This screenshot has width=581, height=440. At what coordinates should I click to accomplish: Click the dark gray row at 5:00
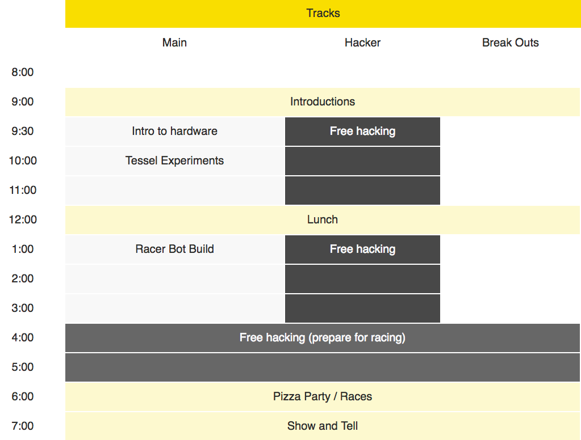tap(323, 367)
